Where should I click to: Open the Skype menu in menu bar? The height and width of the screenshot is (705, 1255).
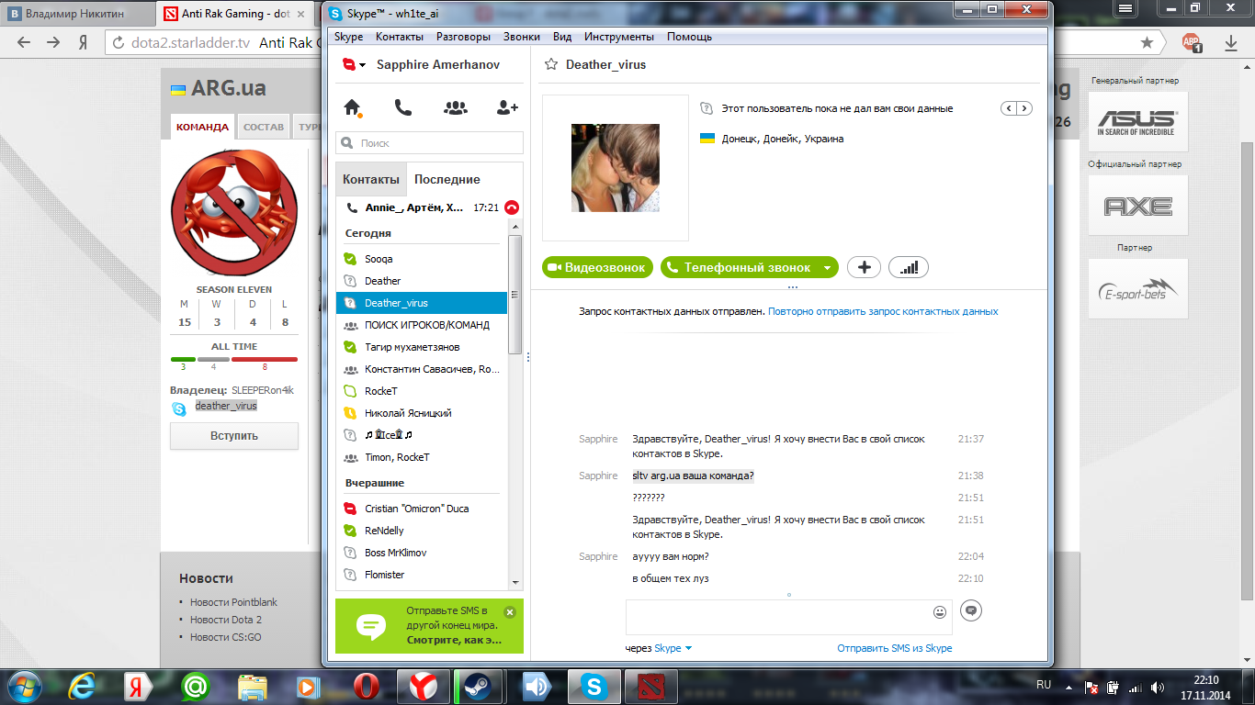pyautogui.click(x=348, y=37)
